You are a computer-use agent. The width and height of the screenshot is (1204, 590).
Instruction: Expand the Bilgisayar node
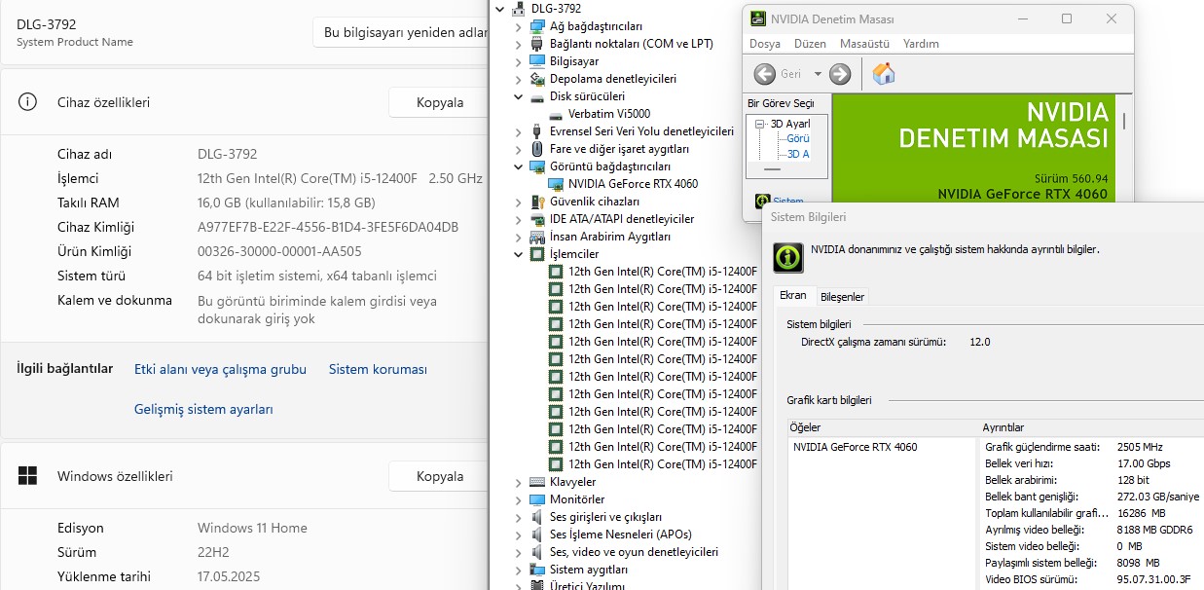pos(519,61)
